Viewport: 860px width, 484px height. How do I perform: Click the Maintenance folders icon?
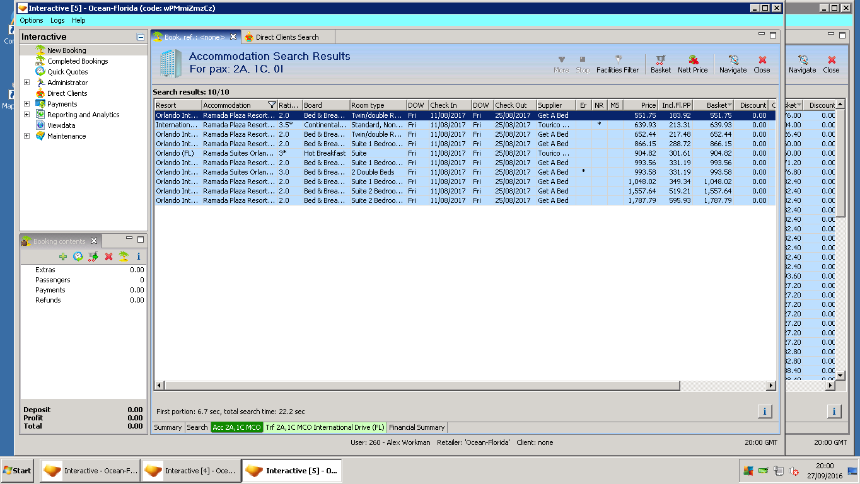click(x=40, y=136)
